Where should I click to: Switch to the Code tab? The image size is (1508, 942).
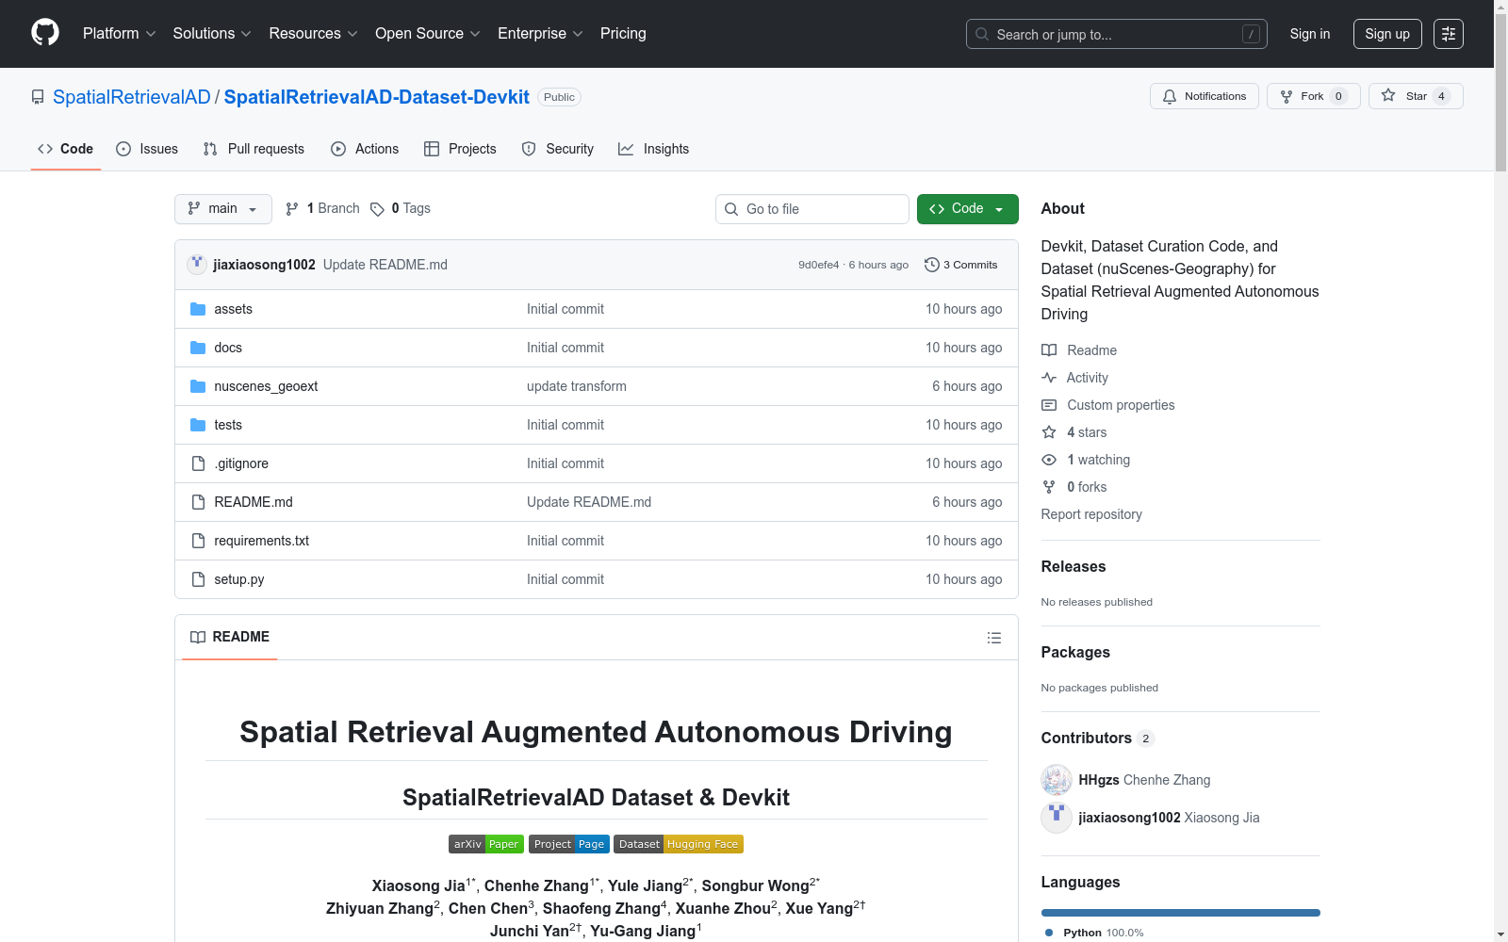pos(66,149)
